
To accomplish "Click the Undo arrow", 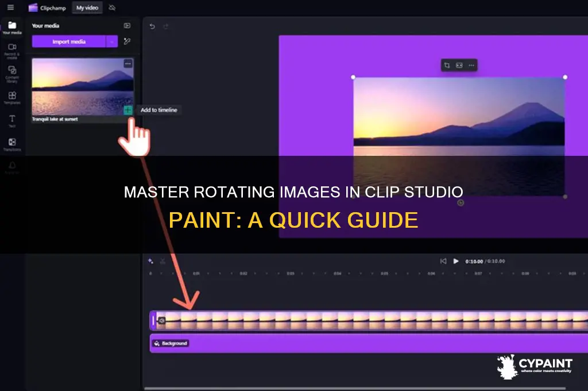I will (152, 26).
